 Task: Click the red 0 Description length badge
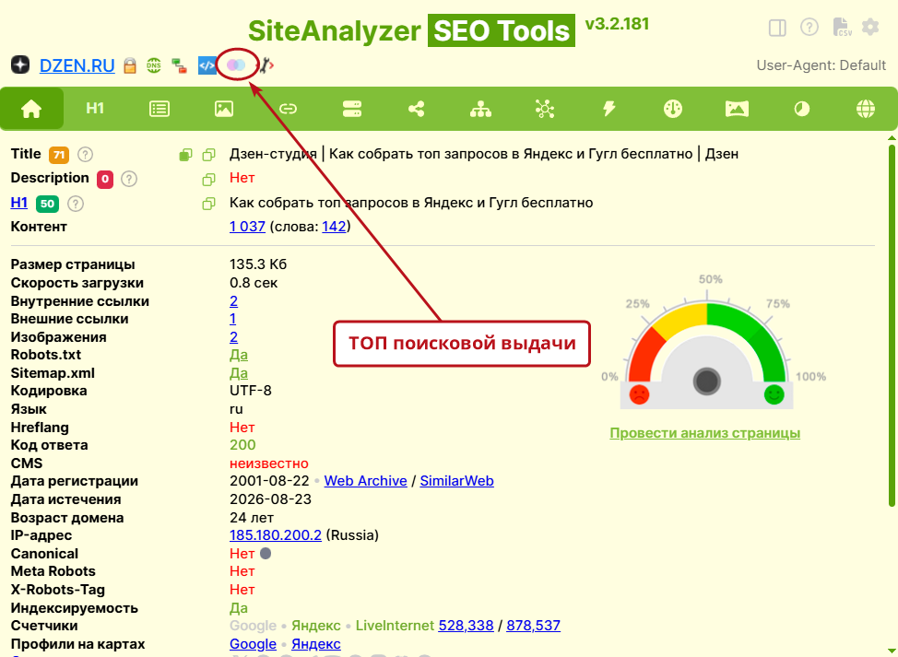coord(105,179)
